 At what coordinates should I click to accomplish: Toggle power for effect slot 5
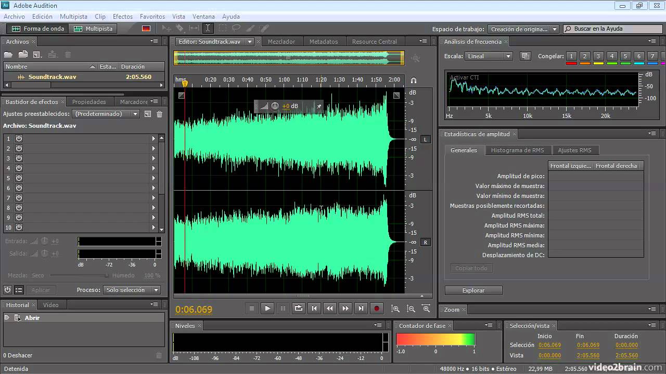pyautogui.click(x=19, y=178)
